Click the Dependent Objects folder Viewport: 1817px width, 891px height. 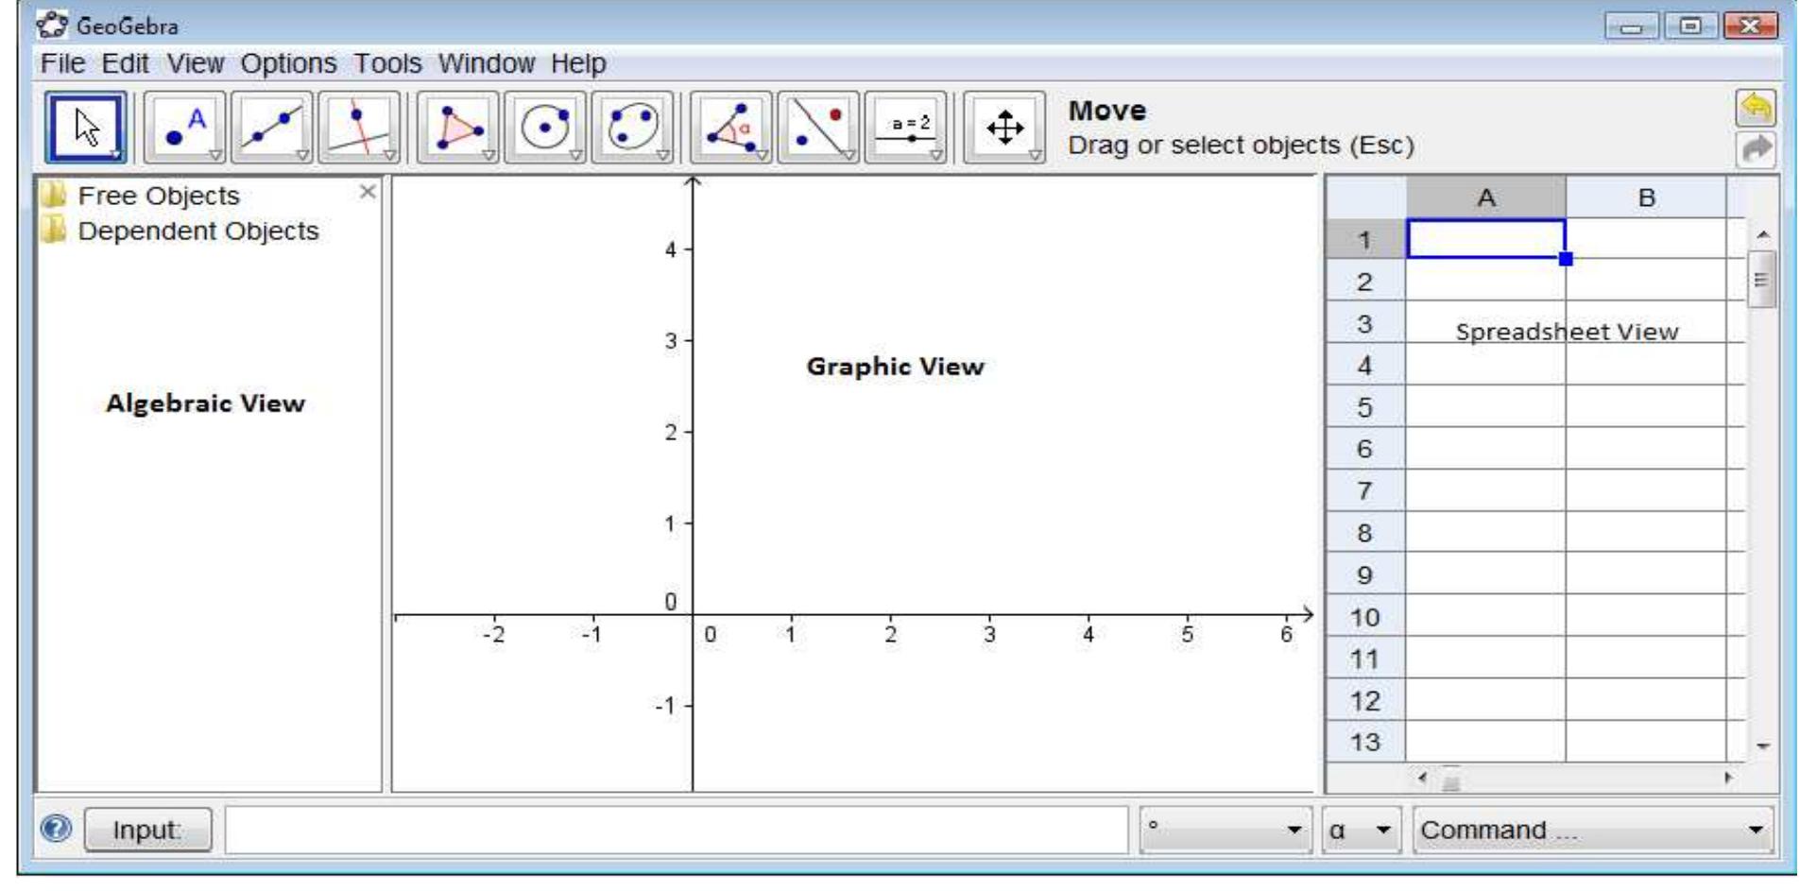tap(180, 231)
